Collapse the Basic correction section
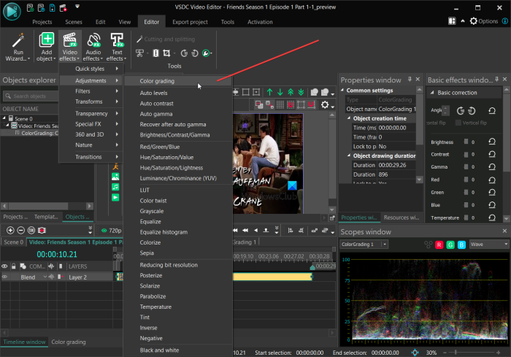Image resolution: width=511 pixels, height=357 pixels. coord(431,93)
